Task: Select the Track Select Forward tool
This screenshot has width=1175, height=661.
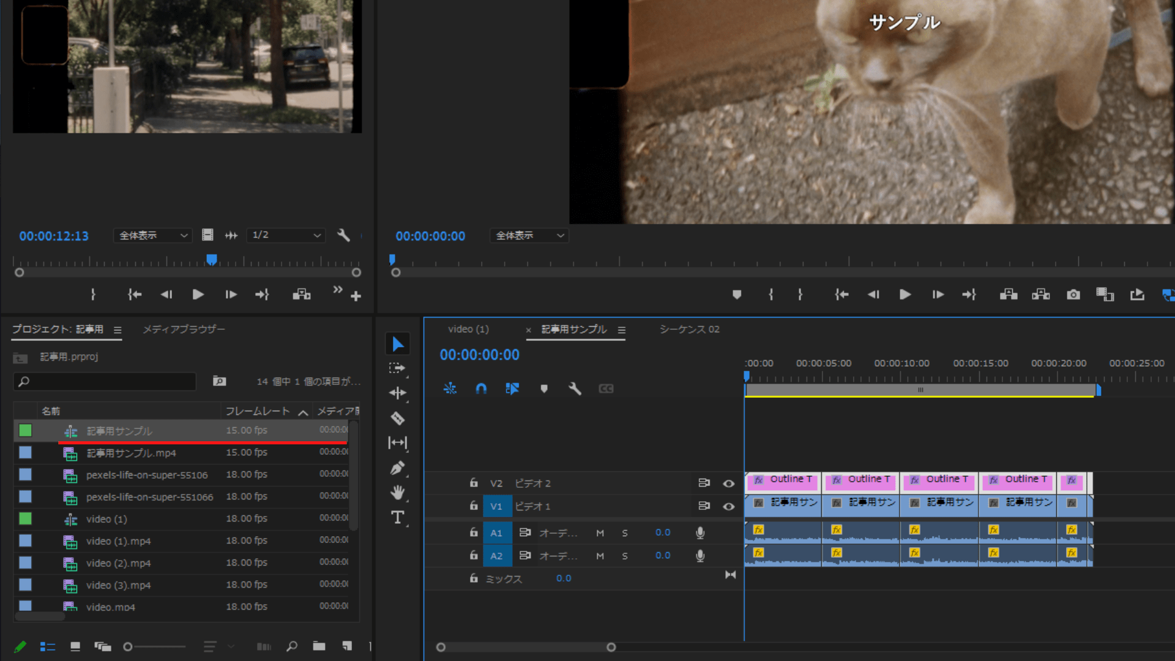Action: 397,368
